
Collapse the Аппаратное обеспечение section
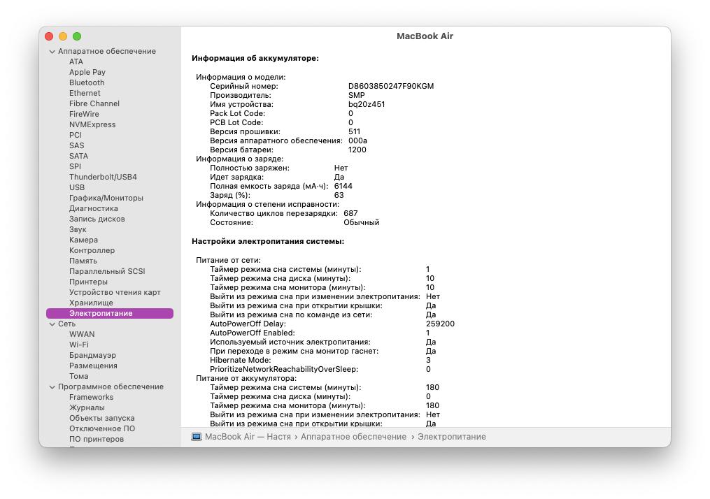point(52,52)
